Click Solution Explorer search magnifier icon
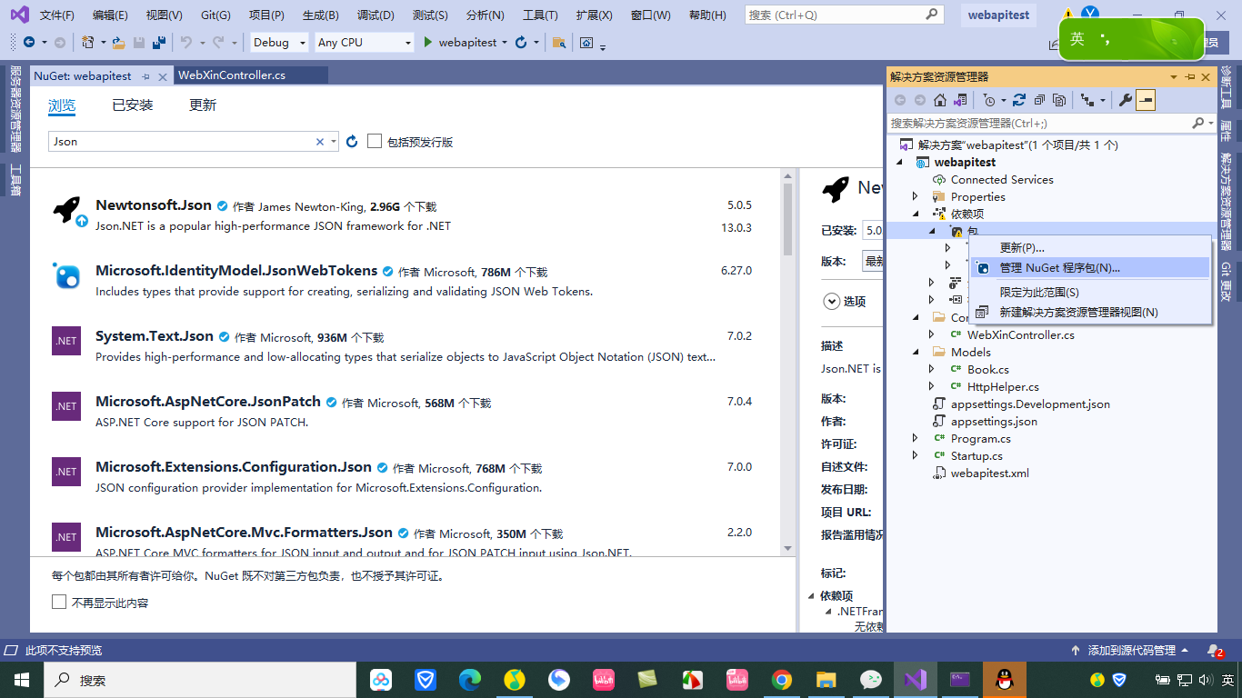Viewport: 1242px width, 698px height. [x=1197, y=123]
